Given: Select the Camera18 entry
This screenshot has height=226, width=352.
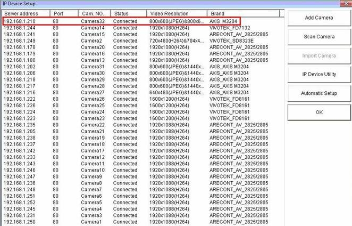Looking at the screenshot, I should click(x=93, y=144).
